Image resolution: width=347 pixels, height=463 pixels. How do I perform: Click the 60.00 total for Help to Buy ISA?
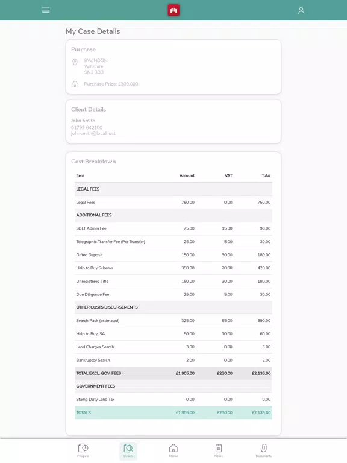[x=265, y=333]
